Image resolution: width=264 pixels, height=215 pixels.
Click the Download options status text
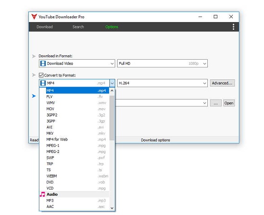156,140
